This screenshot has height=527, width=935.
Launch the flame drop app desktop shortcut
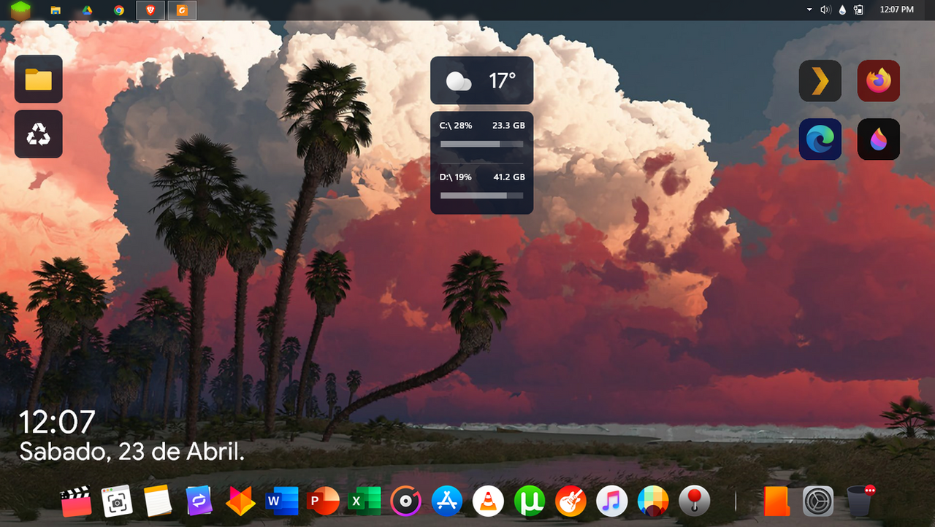879,139
